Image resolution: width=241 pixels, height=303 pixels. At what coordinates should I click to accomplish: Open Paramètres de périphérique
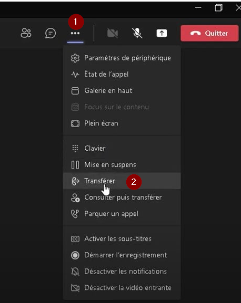(x=122, y=58)
